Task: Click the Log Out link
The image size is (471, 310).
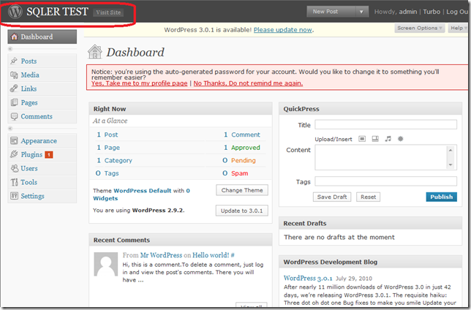Action: (457, 12)
